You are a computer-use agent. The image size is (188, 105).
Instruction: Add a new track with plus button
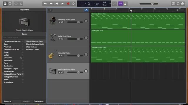coord(50,10)
